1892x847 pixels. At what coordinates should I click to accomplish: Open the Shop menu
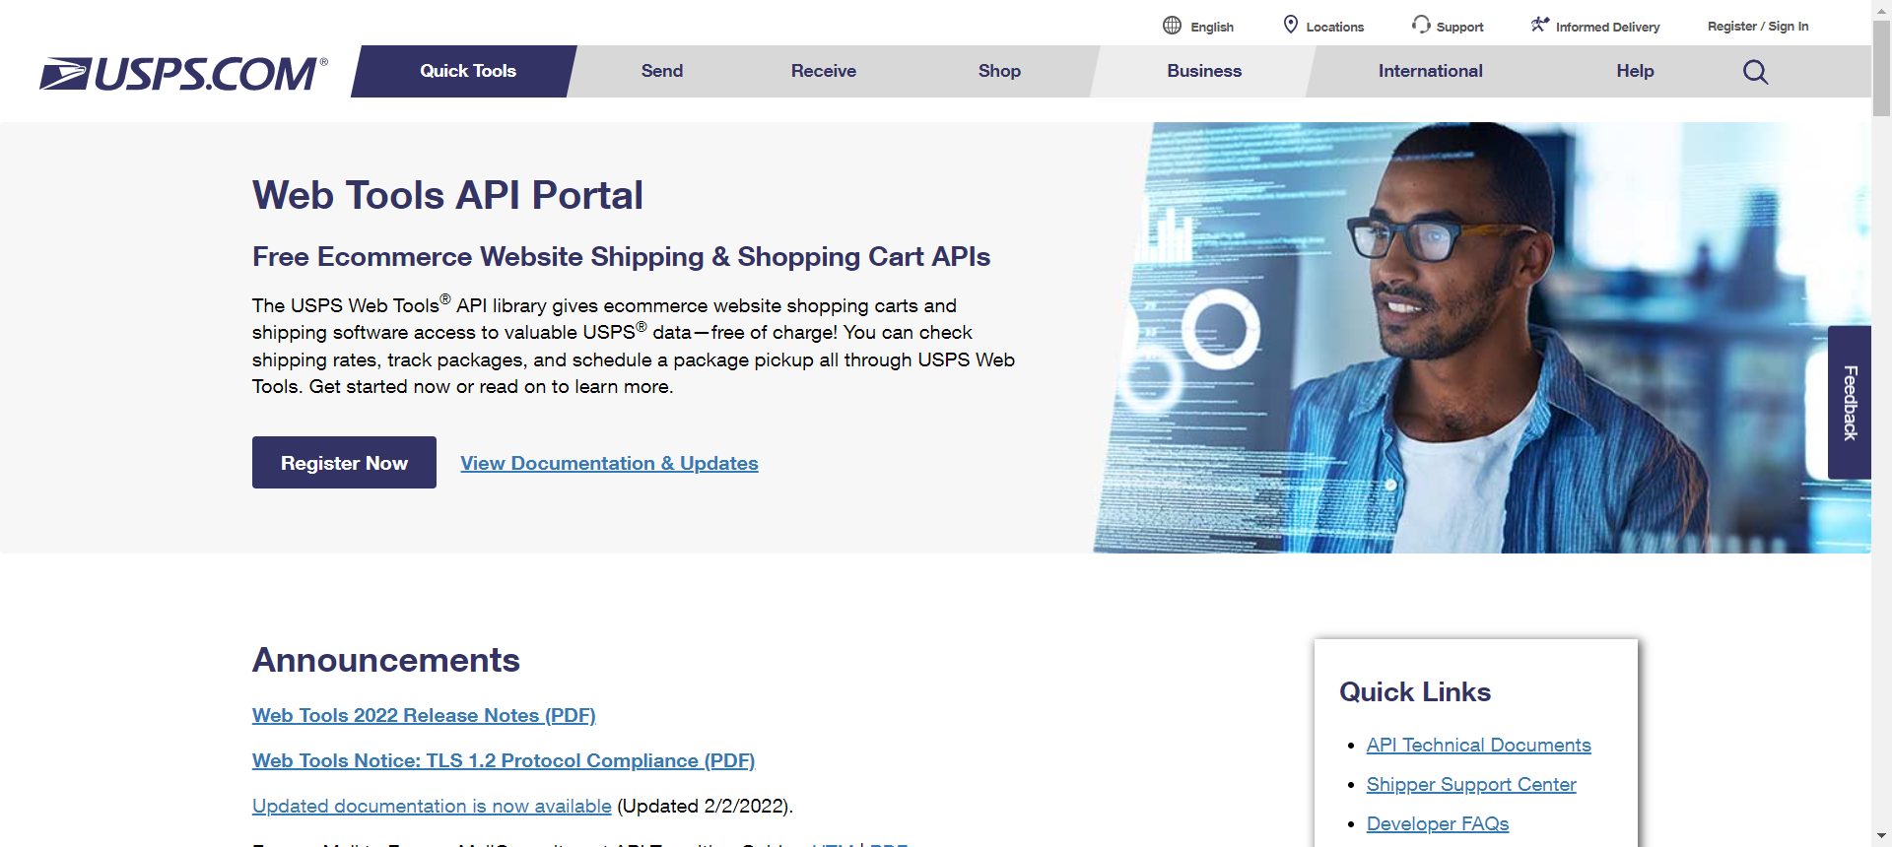click(999, 71)
